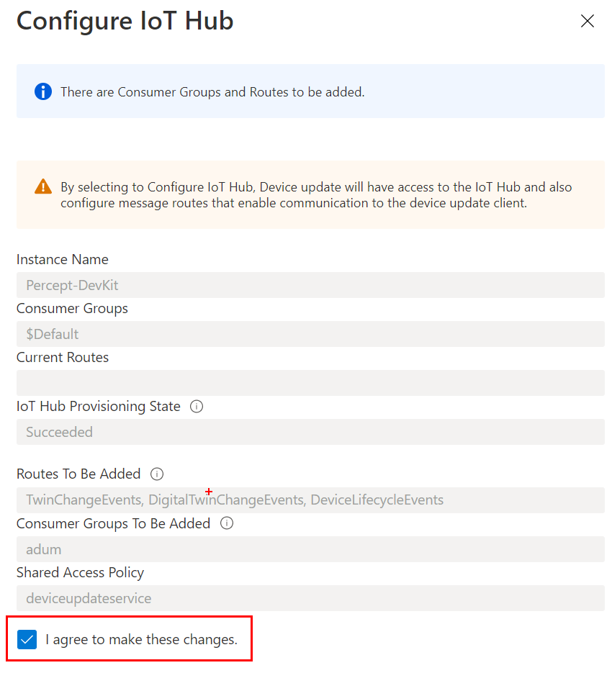Click the 'I agree to make these changes' label
This screenshot has height=673, width=612.
tap(141, 639)
